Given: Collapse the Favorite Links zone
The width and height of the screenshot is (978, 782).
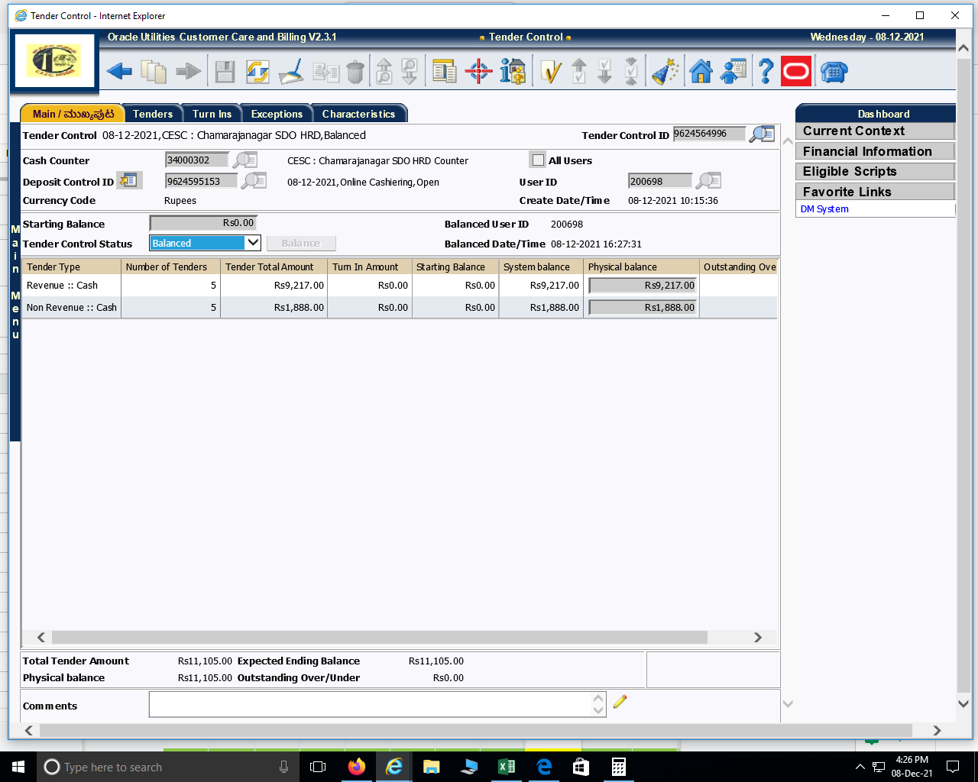Looking at the screenshot, I should [875, 192].
